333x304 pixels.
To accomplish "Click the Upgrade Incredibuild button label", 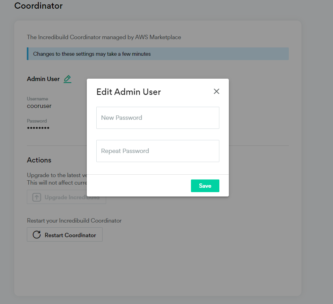I will (72, 197).
